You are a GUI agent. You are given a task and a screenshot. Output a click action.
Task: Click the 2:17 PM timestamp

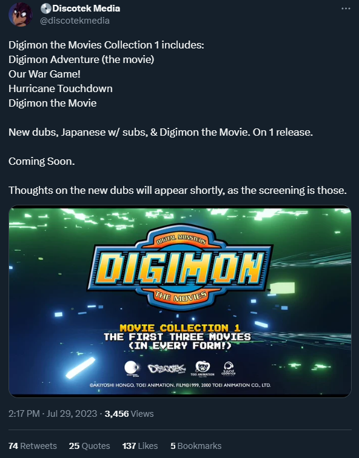coord(24,414)
